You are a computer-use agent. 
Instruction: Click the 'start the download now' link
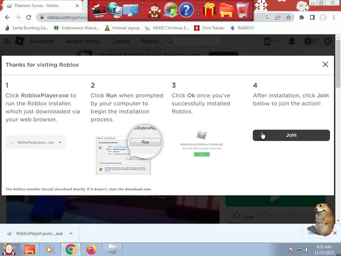(x=130, y=189)
